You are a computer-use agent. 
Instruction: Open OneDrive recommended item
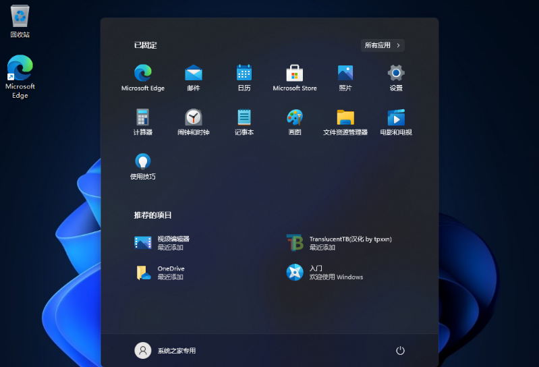(160, 273)
